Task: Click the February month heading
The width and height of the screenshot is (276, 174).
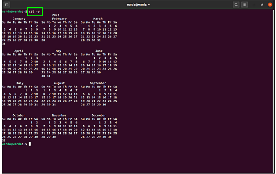Action: click(59, 18)
